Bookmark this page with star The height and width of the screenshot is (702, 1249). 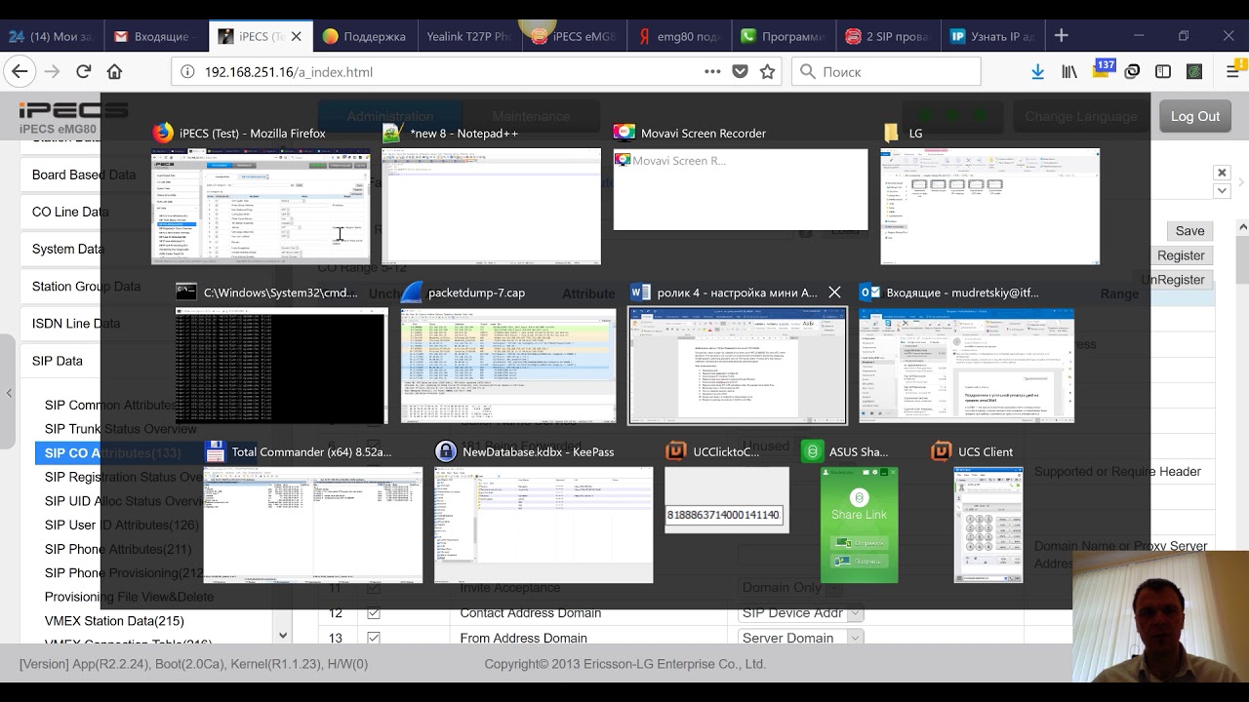click(x=768, y=71)
